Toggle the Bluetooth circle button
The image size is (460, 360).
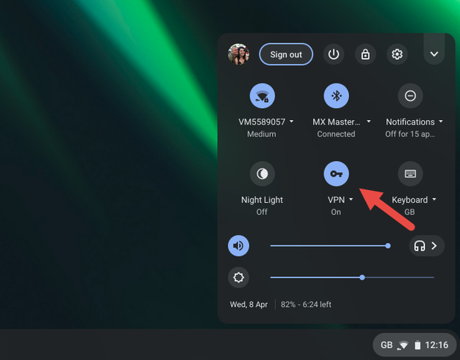coord(336,95)
